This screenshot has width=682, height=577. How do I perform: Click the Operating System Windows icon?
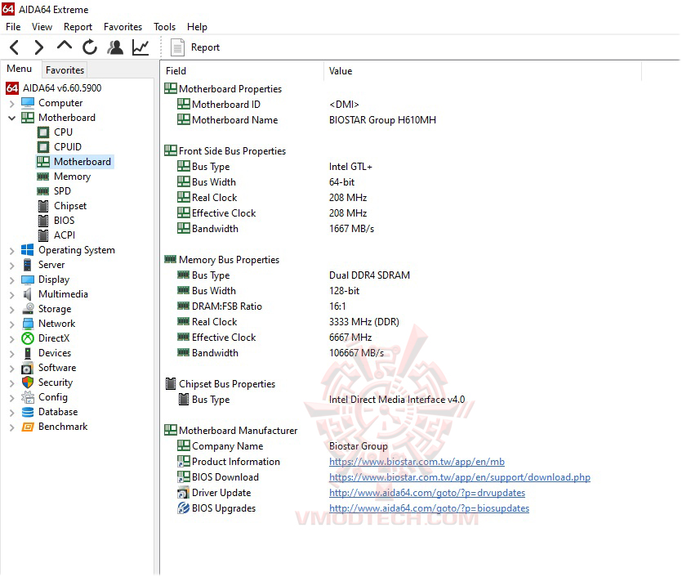[28, 250]
